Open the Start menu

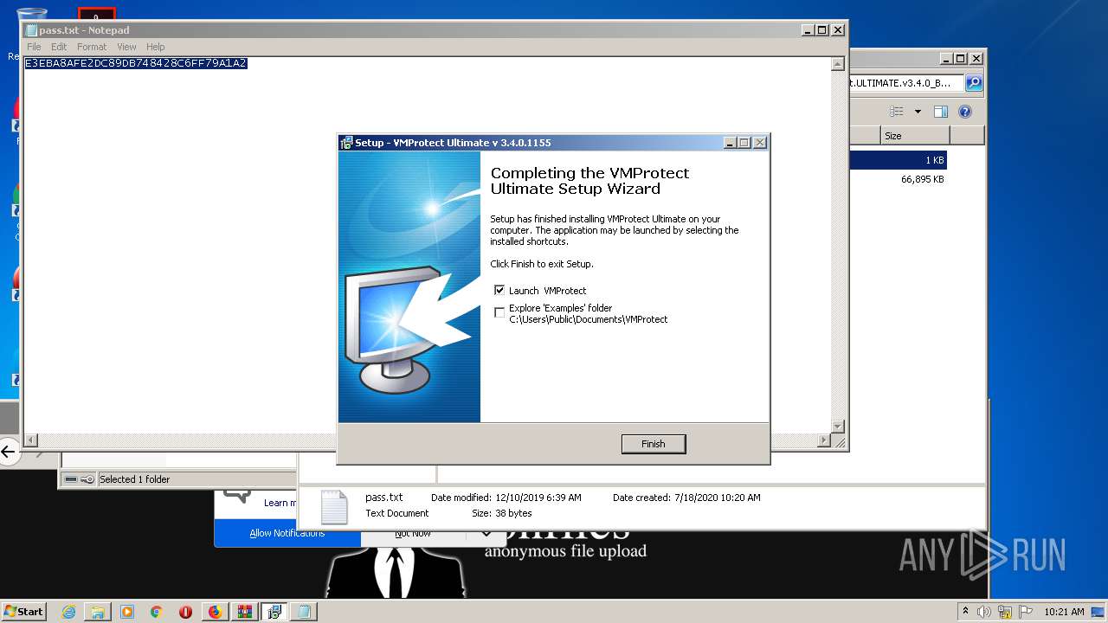(24, 611)
